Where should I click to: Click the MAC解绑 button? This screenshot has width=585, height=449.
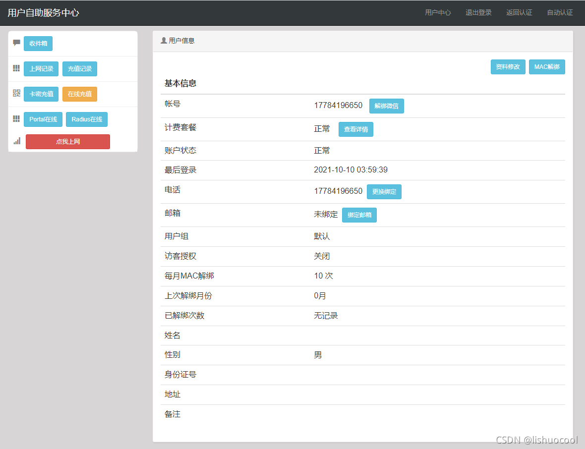[x=547, y=67]
